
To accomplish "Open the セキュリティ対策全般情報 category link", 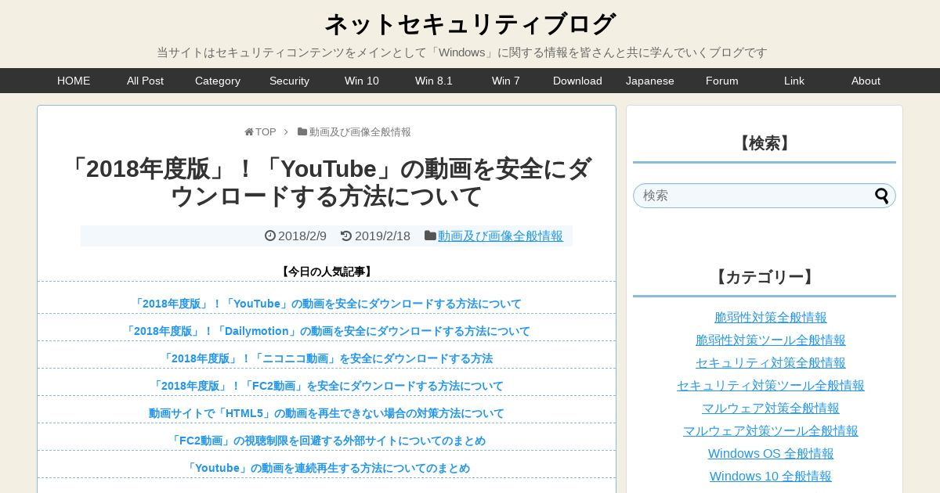I will (x=771, y=363).
